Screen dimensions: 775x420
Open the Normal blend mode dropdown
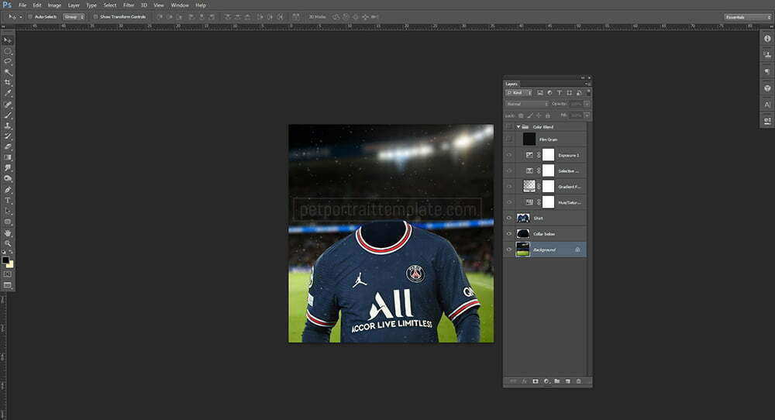point(527,105)
